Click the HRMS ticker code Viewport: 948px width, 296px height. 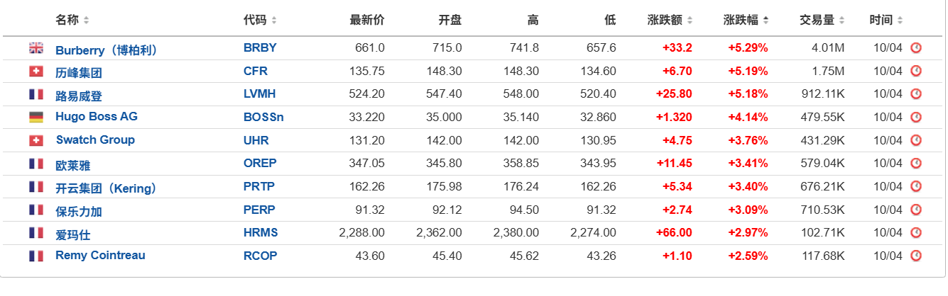(x=261, y=232)
